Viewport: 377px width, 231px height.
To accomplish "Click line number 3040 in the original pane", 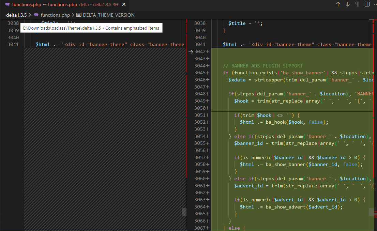I will pos(13,37).
